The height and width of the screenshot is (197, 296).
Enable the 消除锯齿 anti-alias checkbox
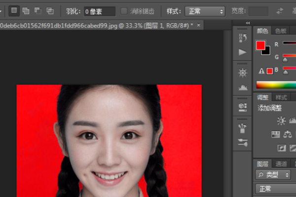click(x=124, y=11)
